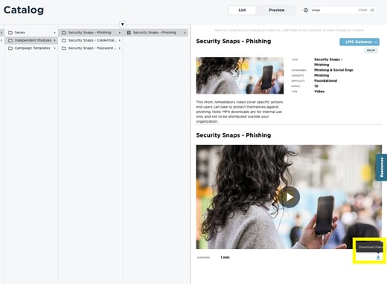The image size is (387, 284).
Task: Select Security Snaps - Phishing video item
Action: 156,33
